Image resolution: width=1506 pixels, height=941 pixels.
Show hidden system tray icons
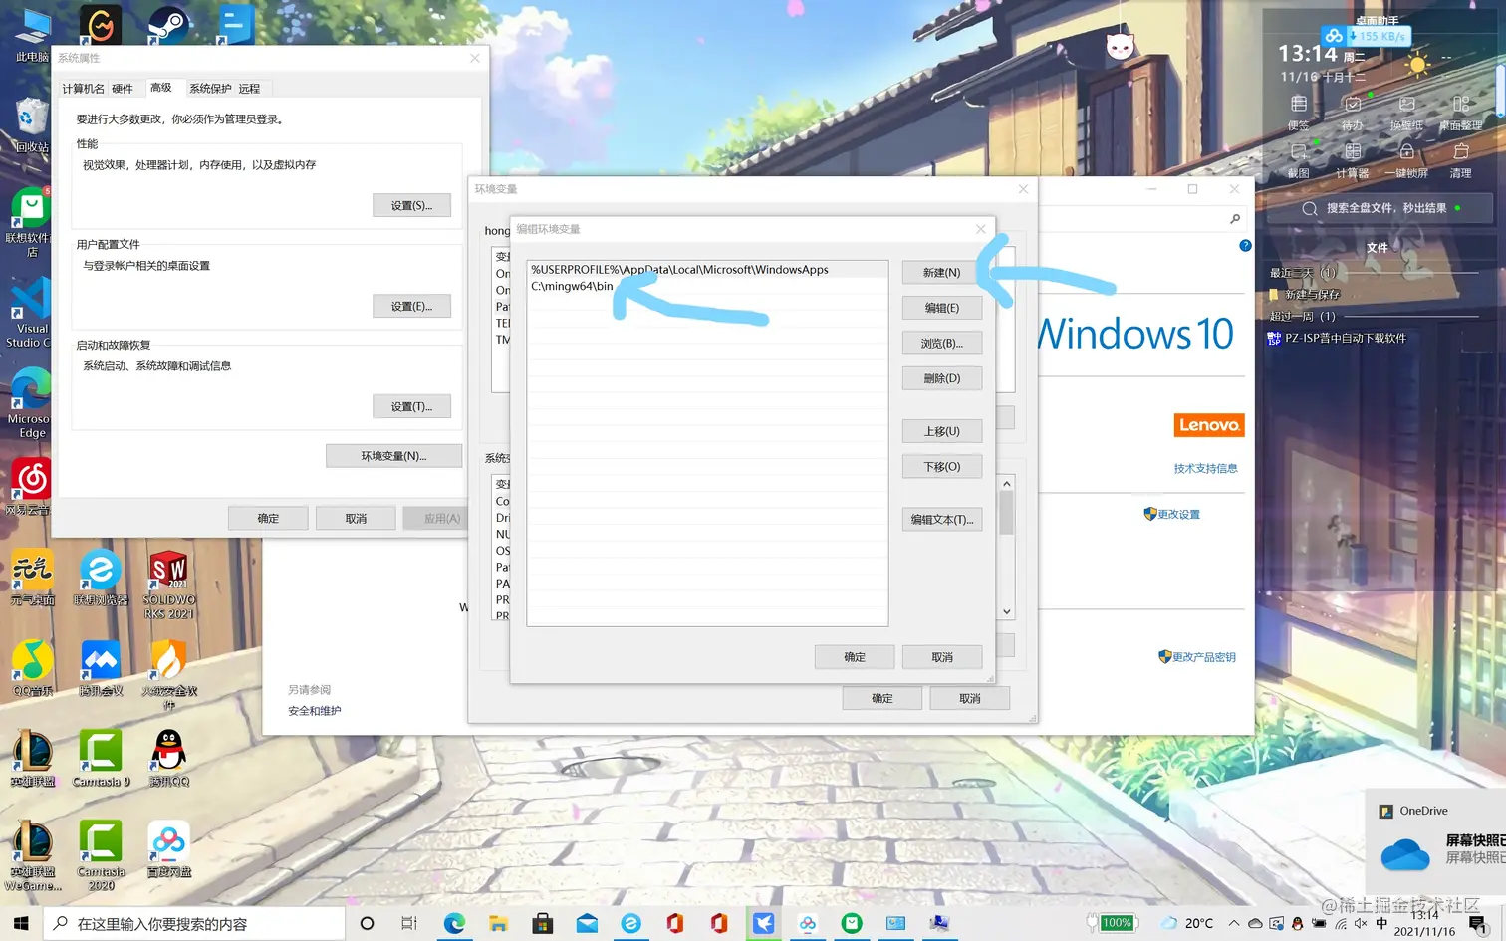1234,923
